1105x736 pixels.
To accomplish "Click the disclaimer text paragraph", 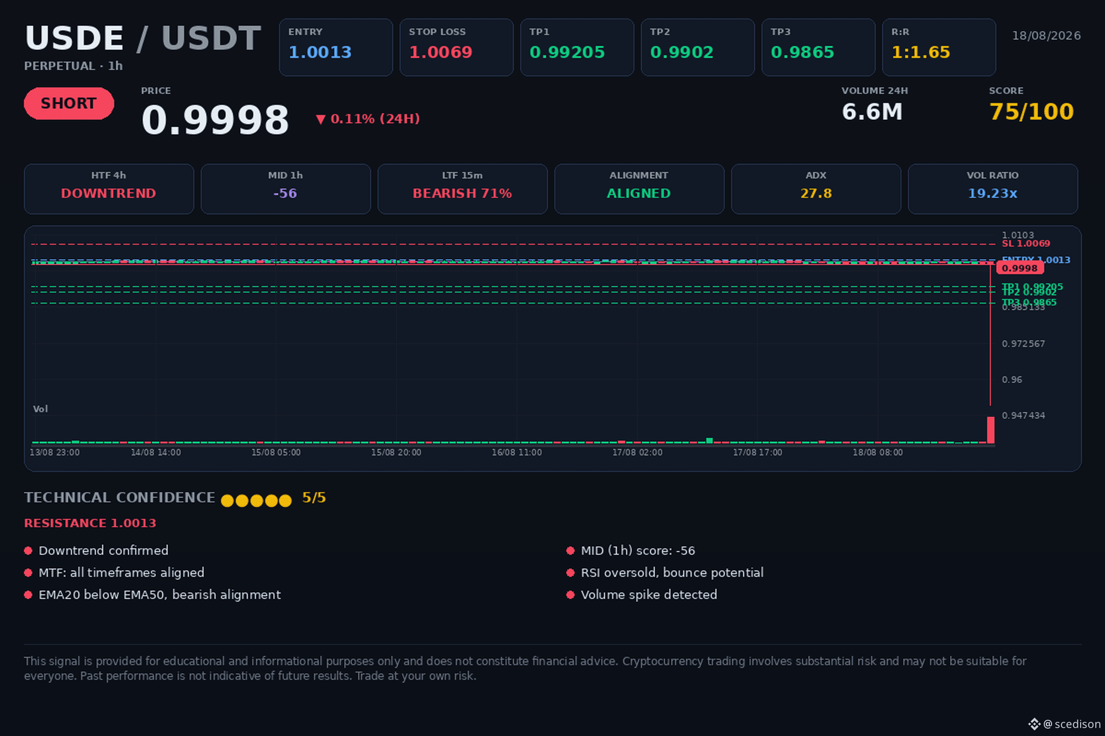I will 525,668.
